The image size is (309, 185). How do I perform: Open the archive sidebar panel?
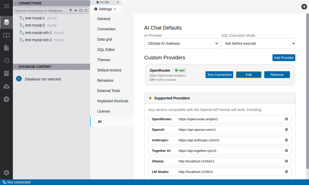(6, 74)
